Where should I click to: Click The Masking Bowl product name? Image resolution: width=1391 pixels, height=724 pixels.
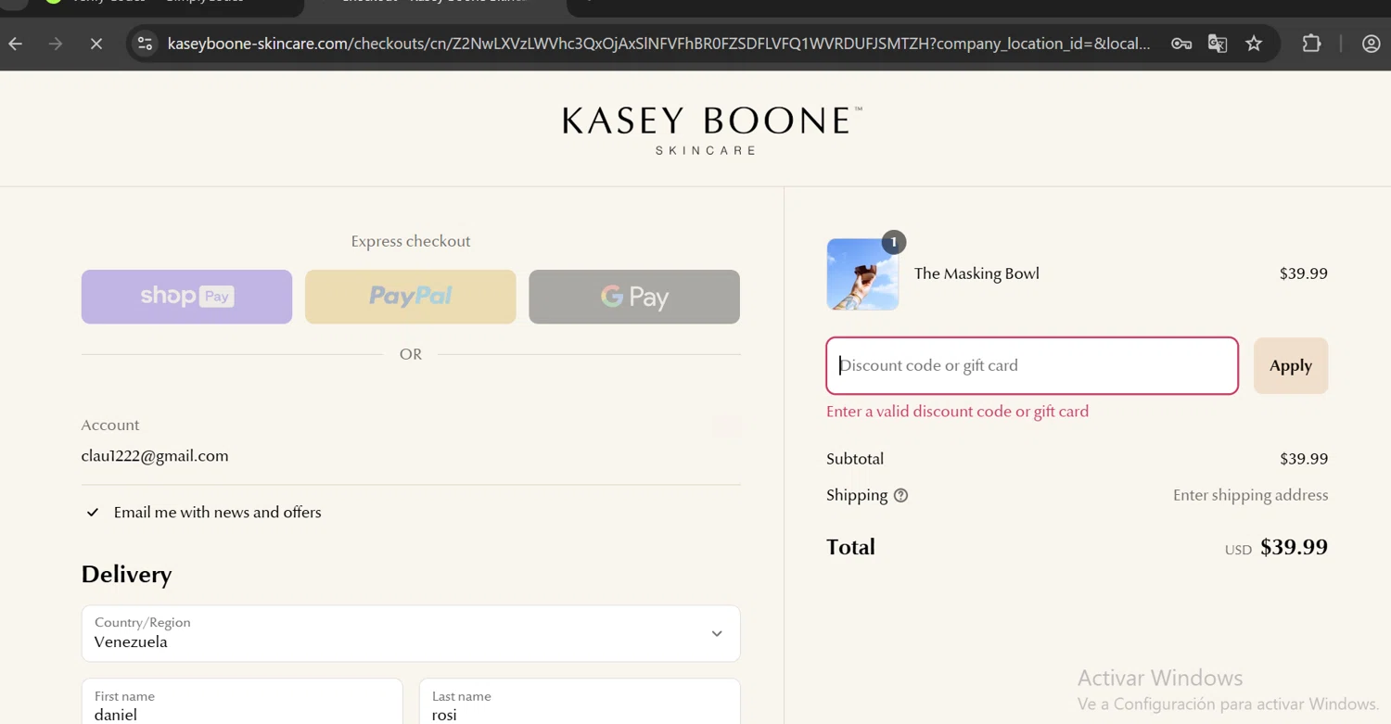(976, 273)
